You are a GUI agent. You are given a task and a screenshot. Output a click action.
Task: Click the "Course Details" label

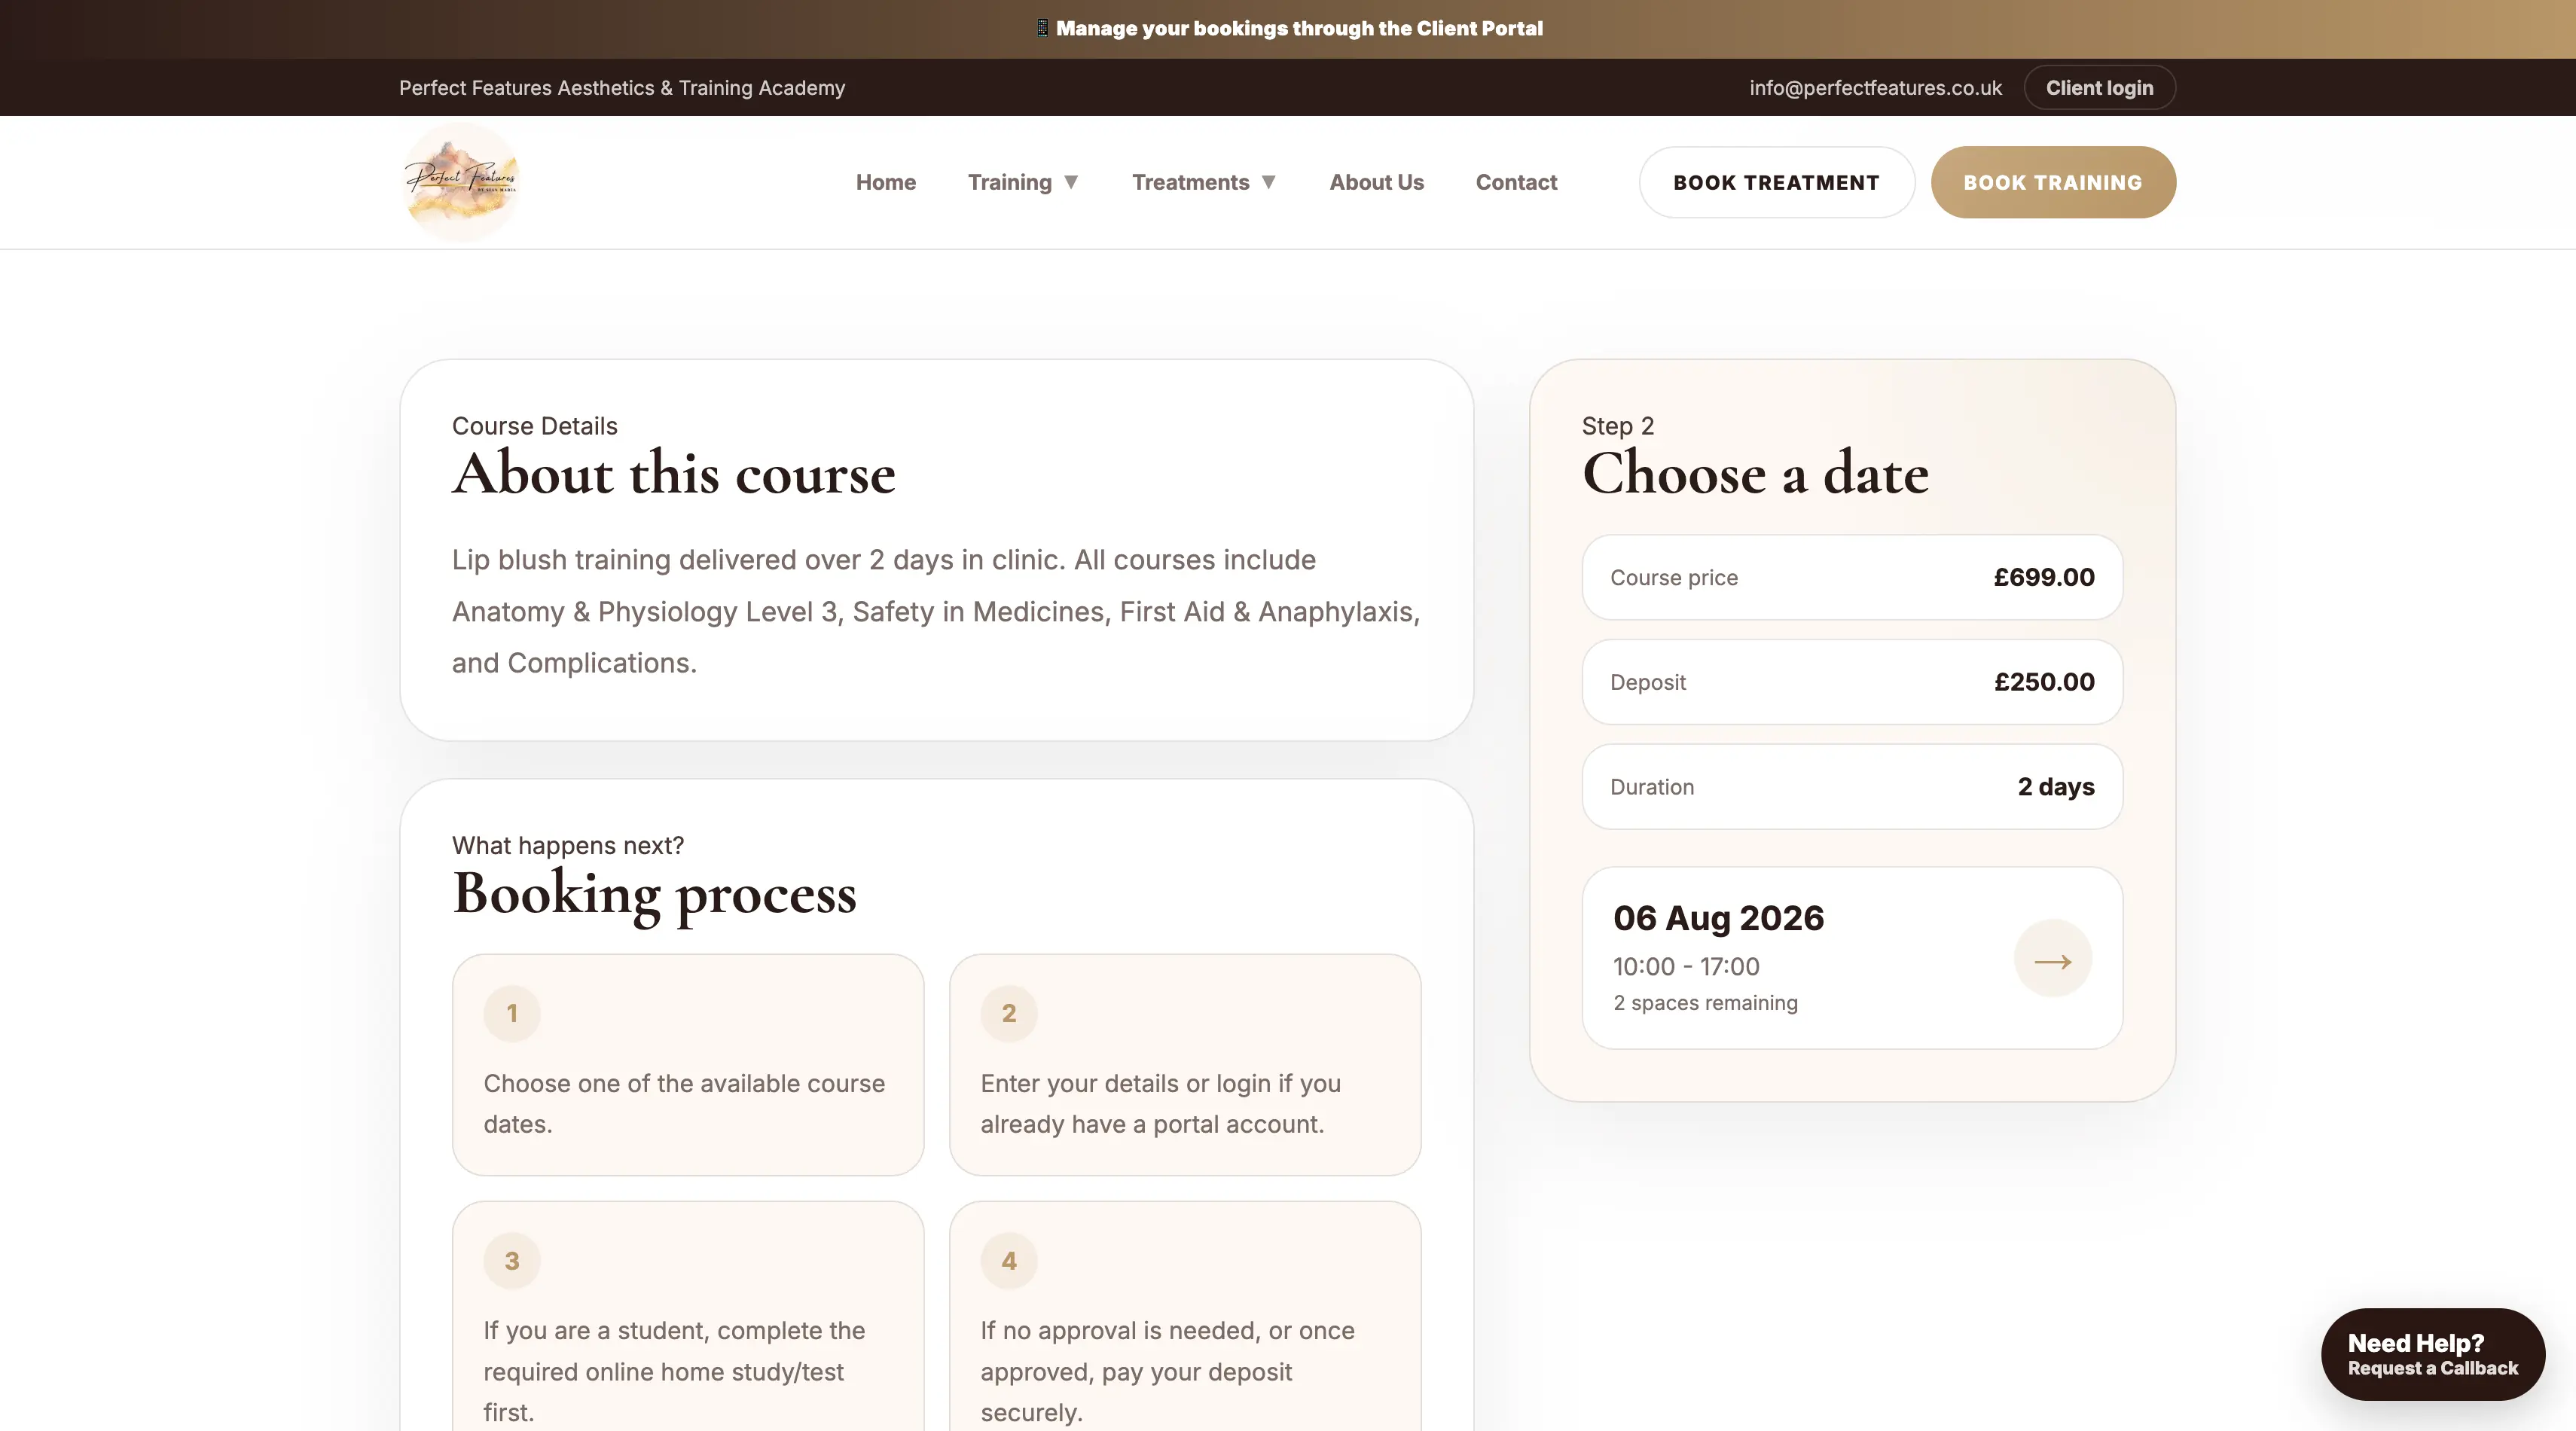coord(535,426)
